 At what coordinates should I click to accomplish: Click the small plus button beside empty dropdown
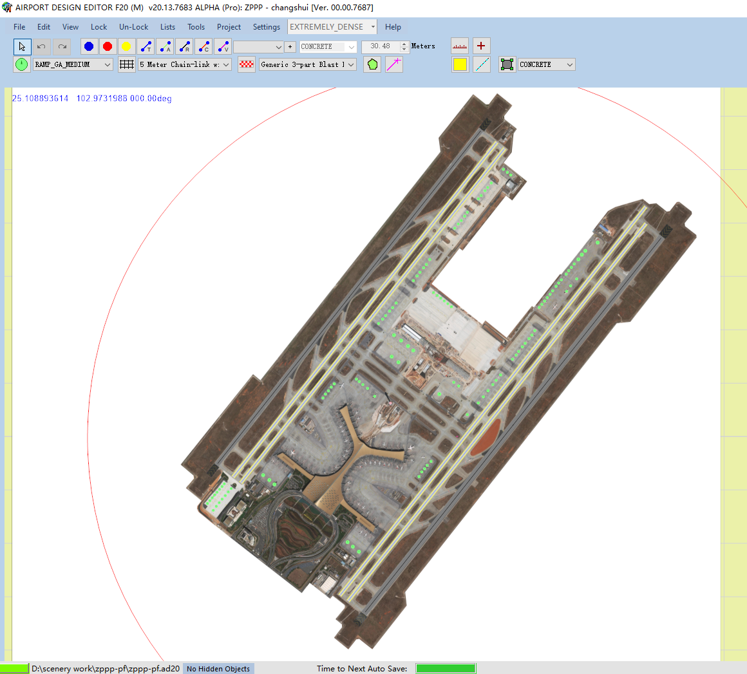290,47
